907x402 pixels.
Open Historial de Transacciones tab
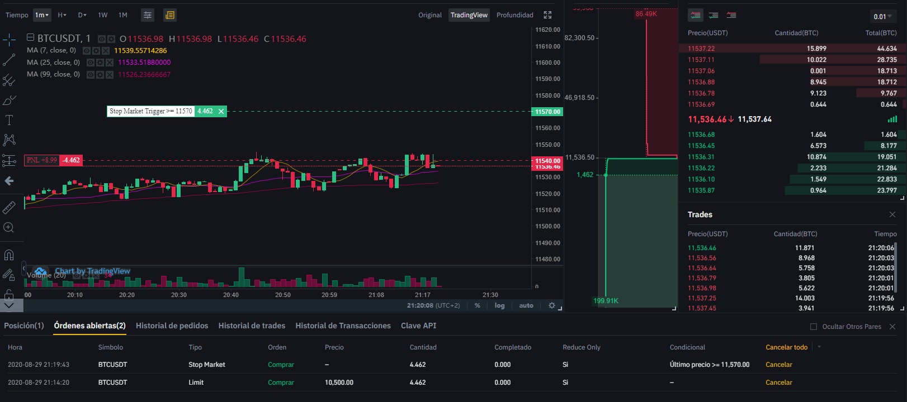(343, 326)
